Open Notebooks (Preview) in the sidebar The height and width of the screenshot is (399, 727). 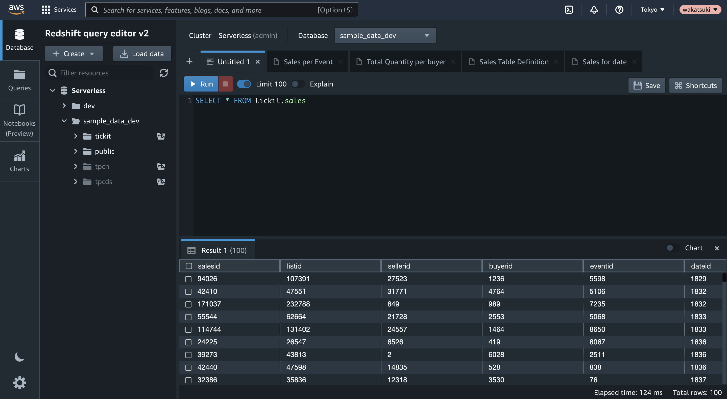click(x=19, y=120)
